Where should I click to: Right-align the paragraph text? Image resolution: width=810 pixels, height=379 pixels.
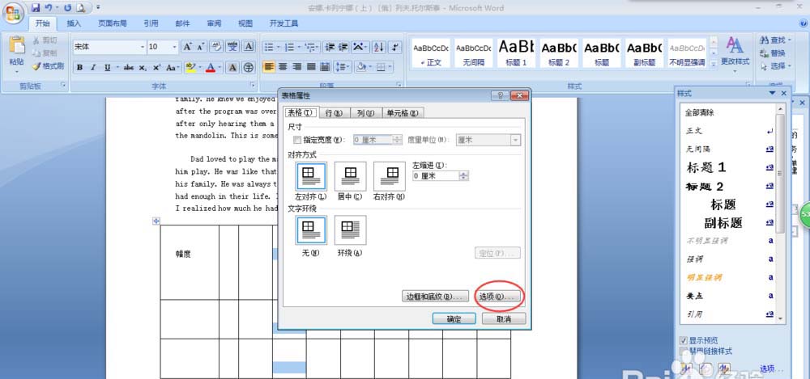(x=296, y=67)
